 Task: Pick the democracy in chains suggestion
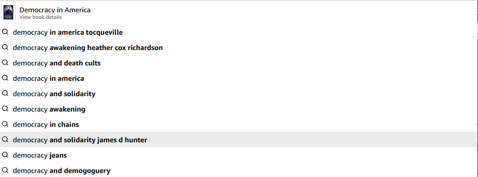(x=239, y=124)
